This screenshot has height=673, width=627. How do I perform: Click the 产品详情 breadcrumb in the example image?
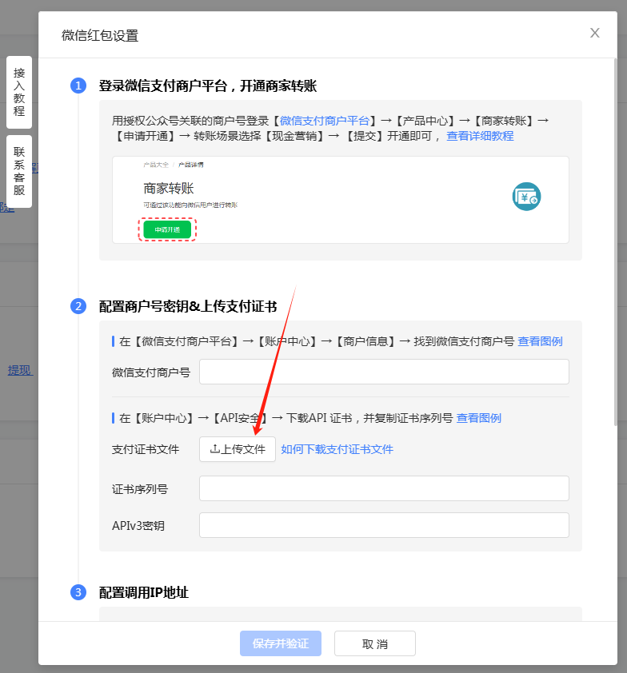[191, 165]
